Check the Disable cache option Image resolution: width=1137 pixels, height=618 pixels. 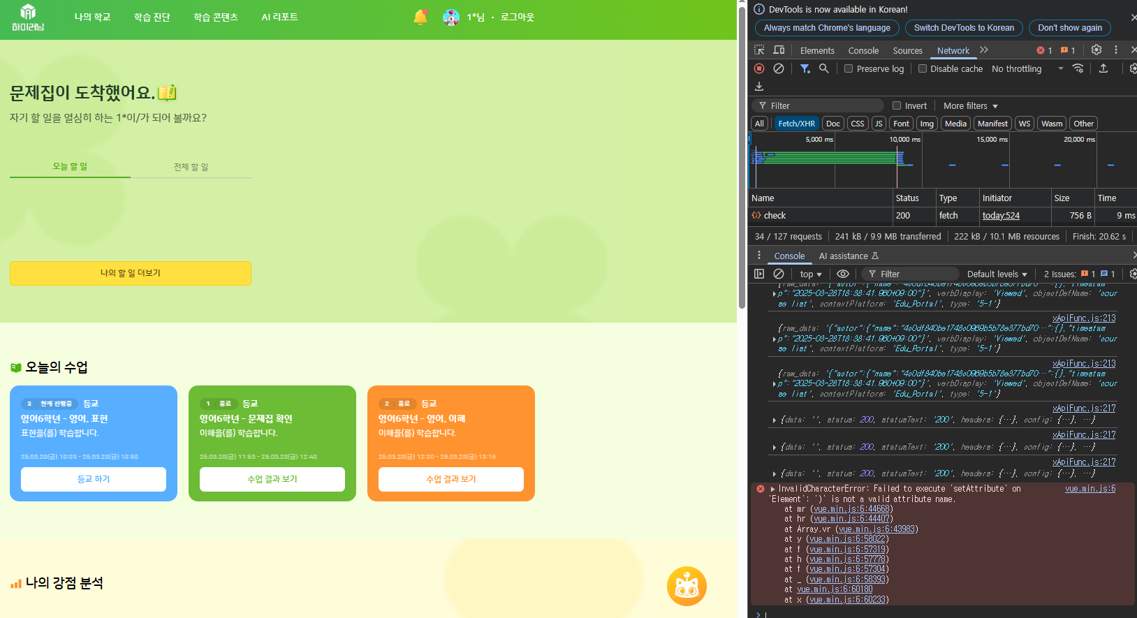tap(923, 68)
